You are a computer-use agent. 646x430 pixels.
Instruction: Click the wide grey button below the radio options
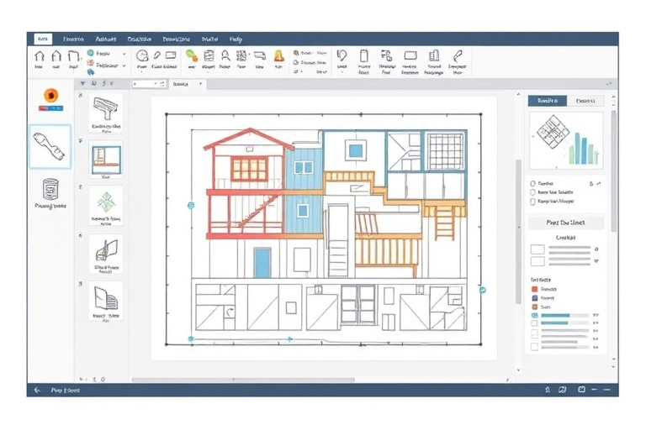(565, 223)
